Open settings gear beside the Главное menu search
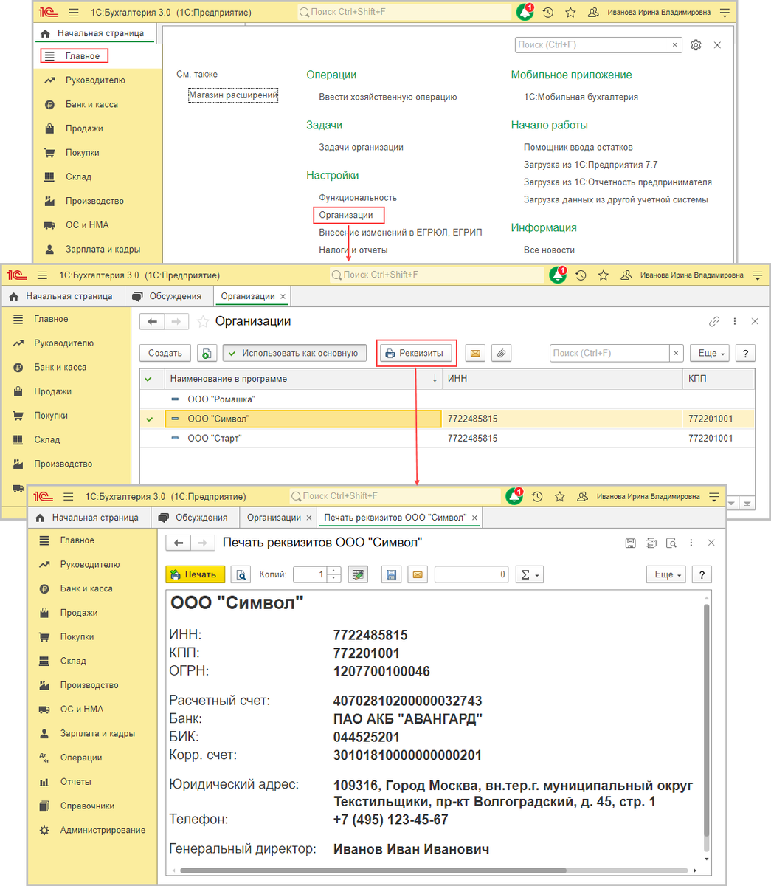This screenshot has height=886, width=771. click(x=696, y=45)
